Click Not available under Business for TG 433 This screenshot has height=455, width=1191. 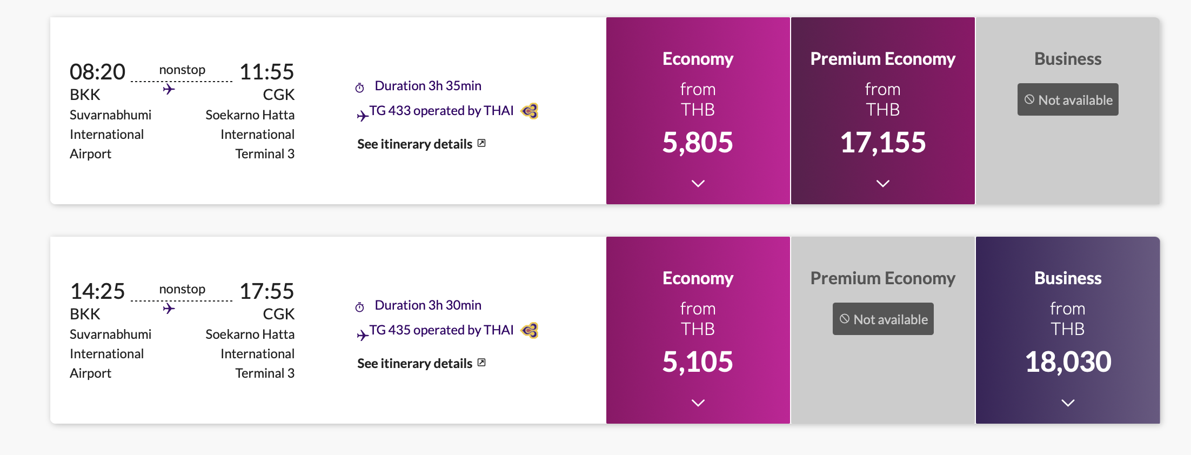tap(1068, 99)
